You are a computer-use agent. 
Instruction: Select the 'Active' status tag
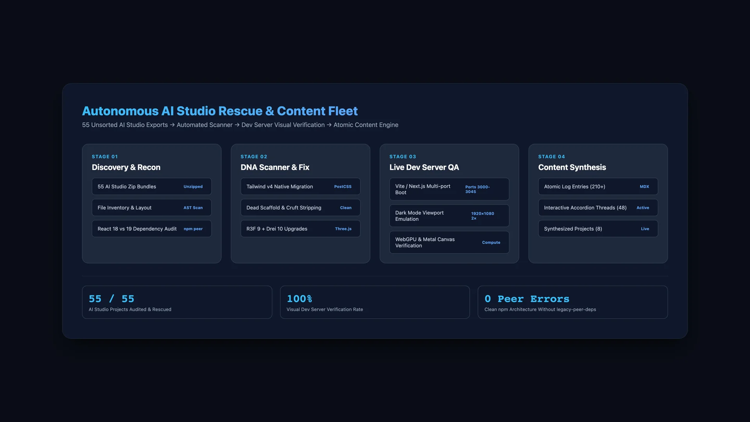pos(643,208)
